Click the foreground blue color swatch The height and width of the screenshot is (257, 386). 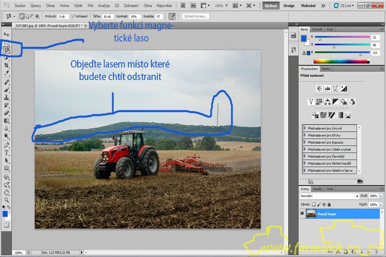pos(5,214)
